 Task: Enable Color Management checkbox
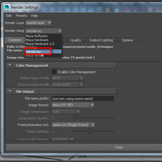[54, 72]
